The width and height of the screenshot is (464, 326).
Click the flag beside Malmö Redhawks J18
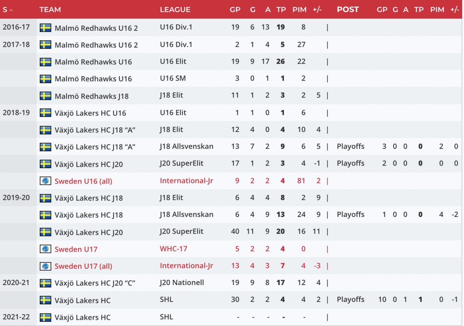46,96
